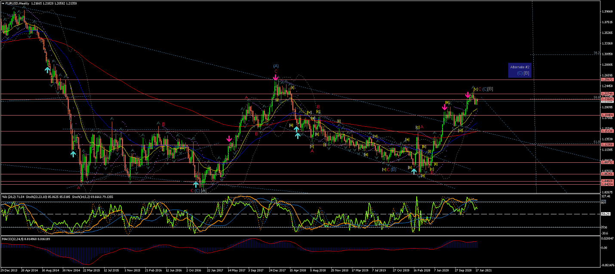Select the Alternate #2 label box
Viewport: 615px width, 274px height.
point(520,70)
